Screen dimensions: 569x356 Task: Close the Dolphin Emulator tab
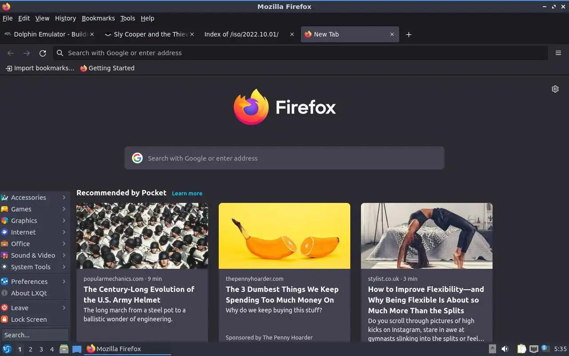tap(92, 34)
